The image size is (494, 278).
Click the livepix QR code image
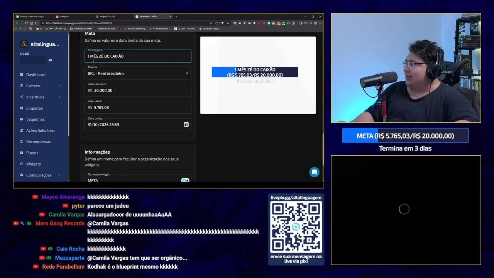coord(296,227)
